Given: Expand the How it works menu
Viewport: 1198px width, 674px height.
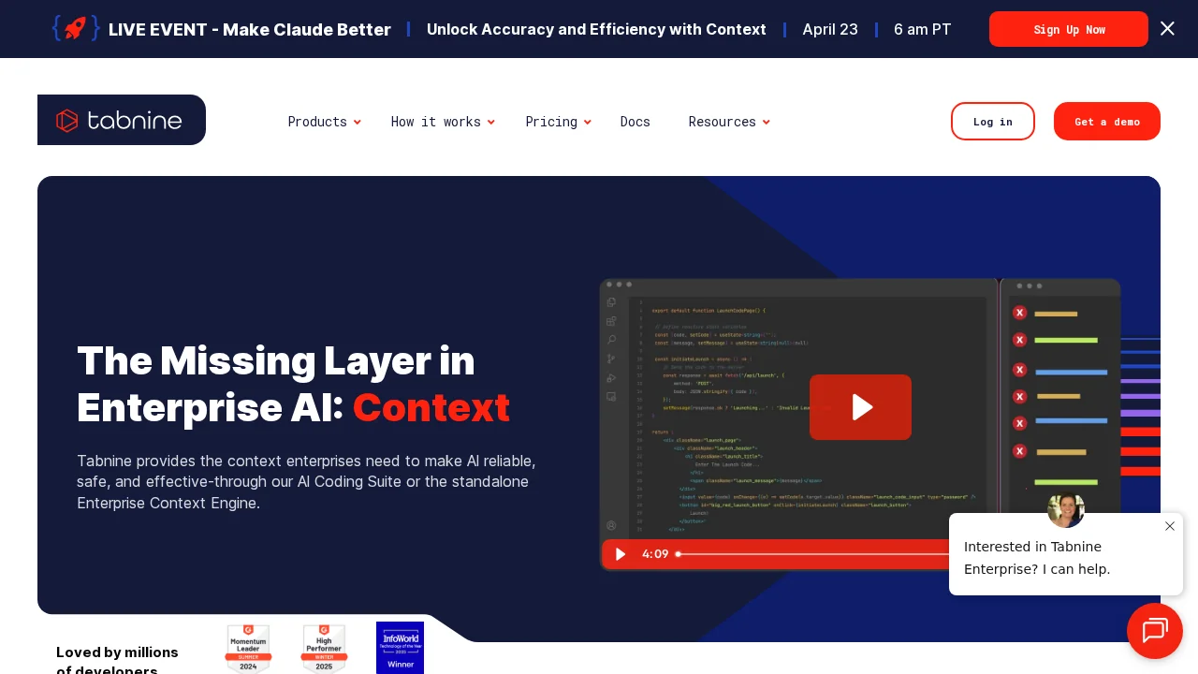Looking at the screenshot, I should [442, 122].
